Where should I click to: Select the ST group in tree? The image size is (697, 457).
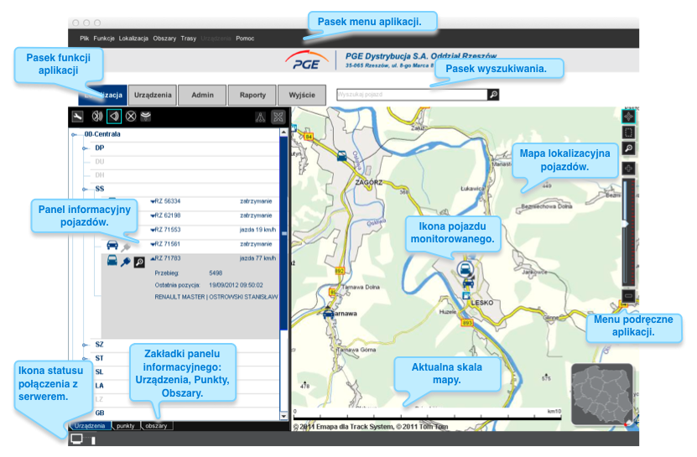point(99,358)
